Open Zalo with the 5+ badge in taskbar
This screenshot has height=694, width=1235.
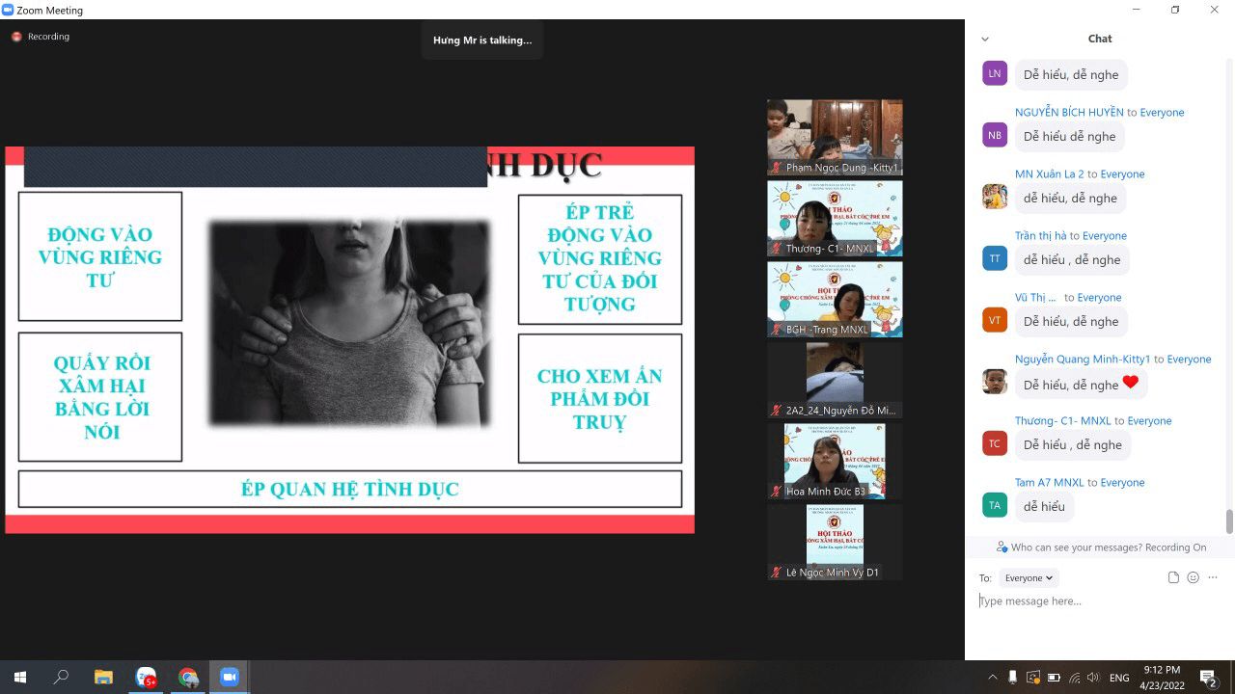coord(146,678)
